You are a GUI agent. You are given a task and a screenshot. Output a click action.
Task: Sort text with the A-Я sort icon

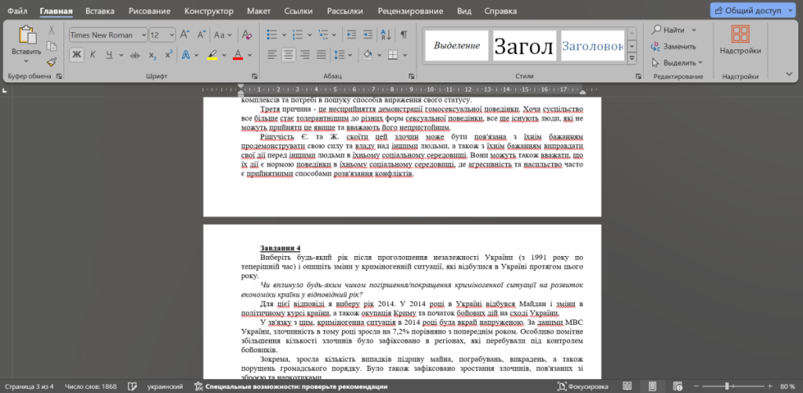[384, 34]
